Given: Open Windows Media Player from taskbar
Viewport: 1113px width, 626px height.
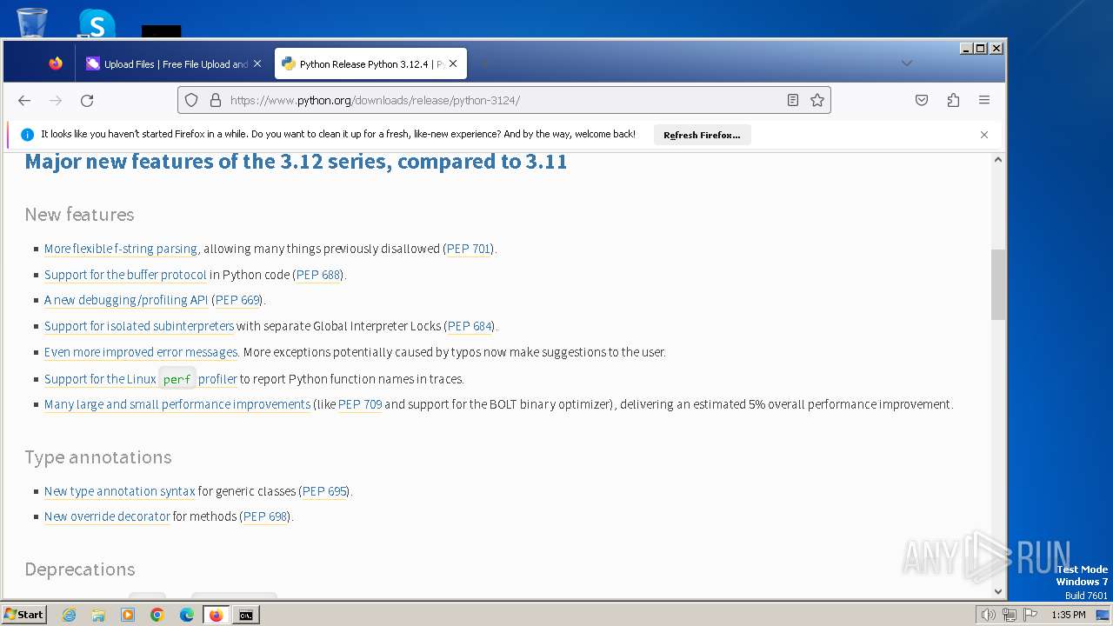Looking at the screenshot, I should coord(128,615).
